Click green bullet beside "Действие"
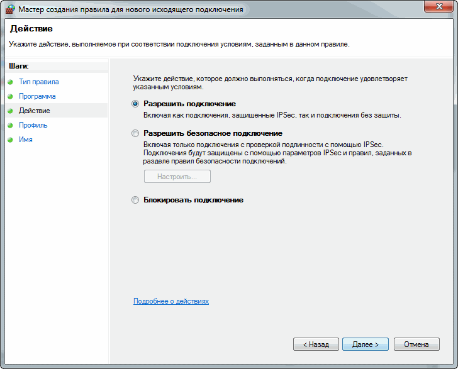This screenshot has width=458, height=369. (10, 111)
